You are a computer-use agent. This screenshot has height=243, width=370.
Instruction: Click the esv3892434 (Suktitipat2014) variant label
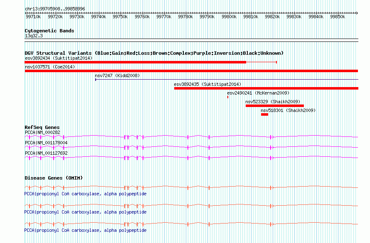(59, 58)
